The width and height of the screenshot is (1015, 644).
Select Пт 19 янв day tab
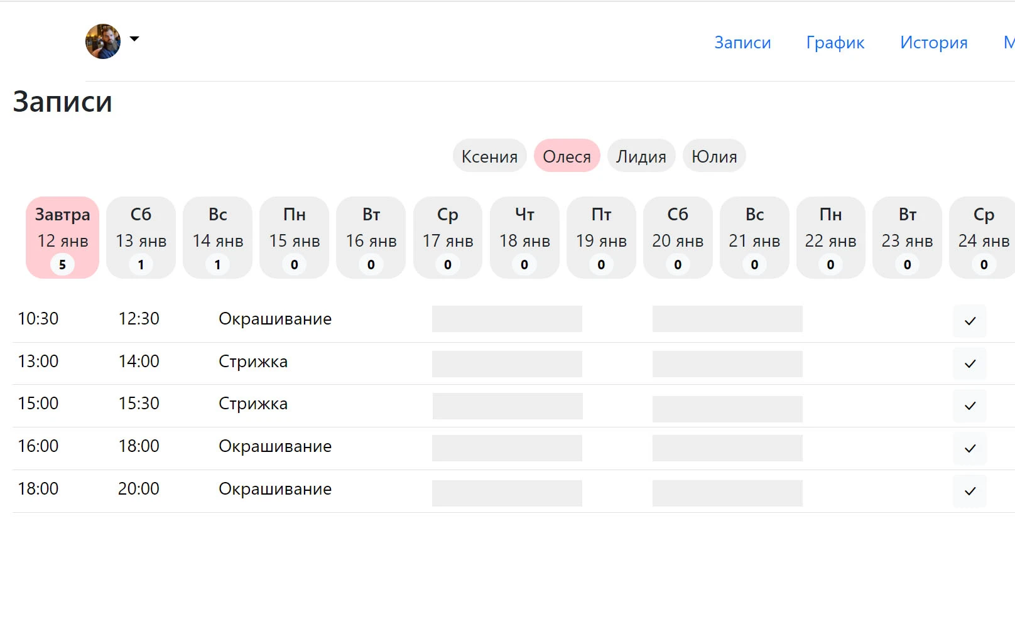click(x=601, y=237)
